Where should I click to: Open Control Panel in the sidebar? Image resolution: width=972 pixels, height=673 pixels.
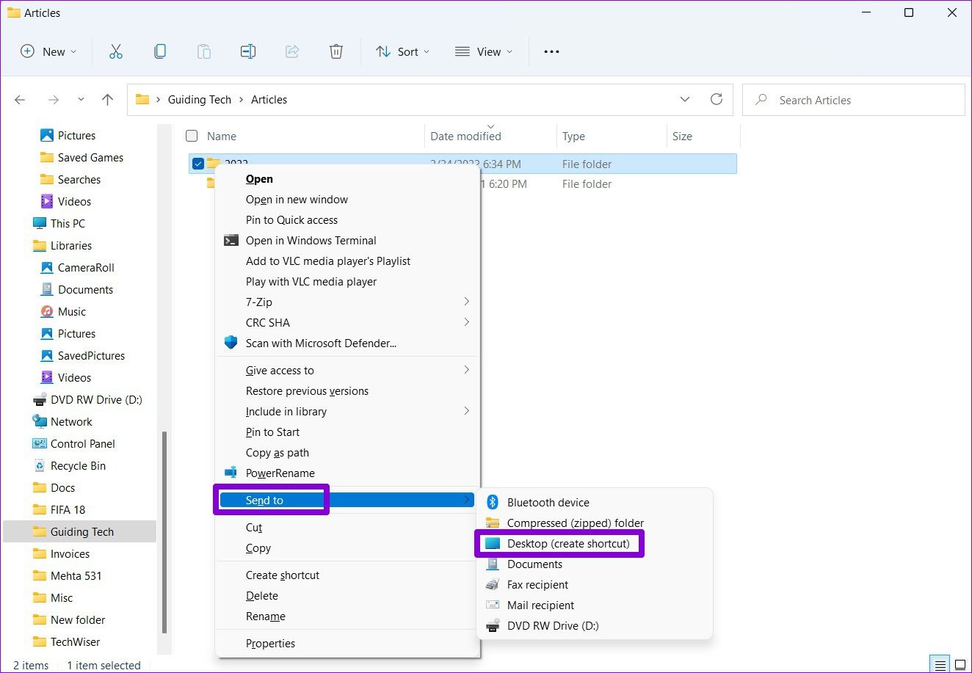82,443
